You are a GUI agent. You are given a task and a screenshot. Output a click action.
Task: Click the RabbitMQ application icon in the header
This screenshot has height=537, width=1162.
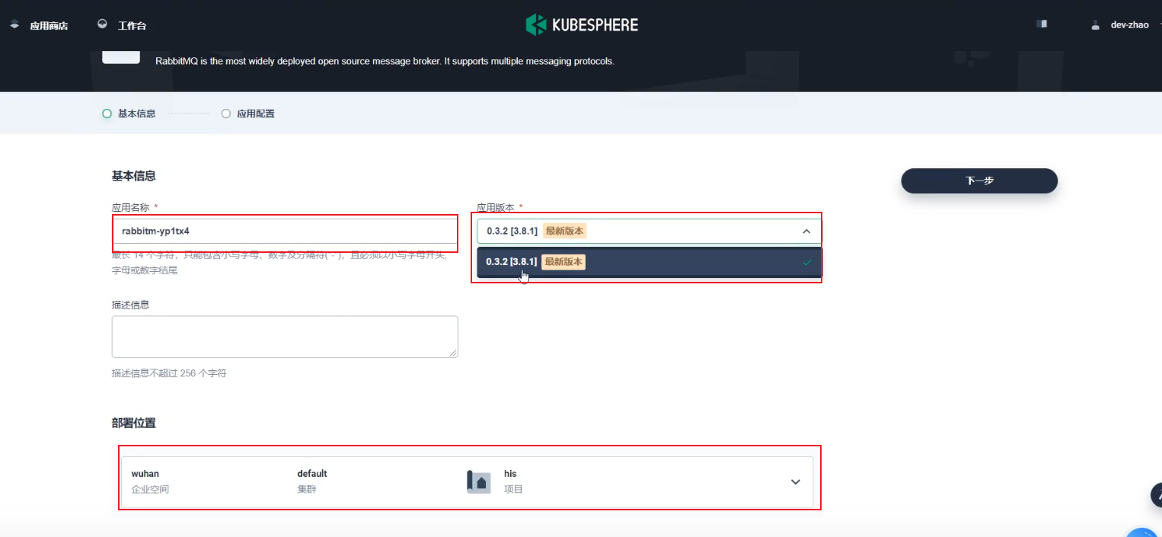click(x=121, y=57)
